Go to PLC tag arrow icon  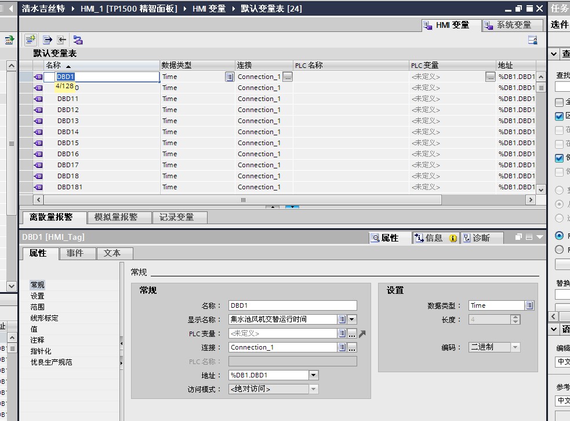tap(362, 333)
